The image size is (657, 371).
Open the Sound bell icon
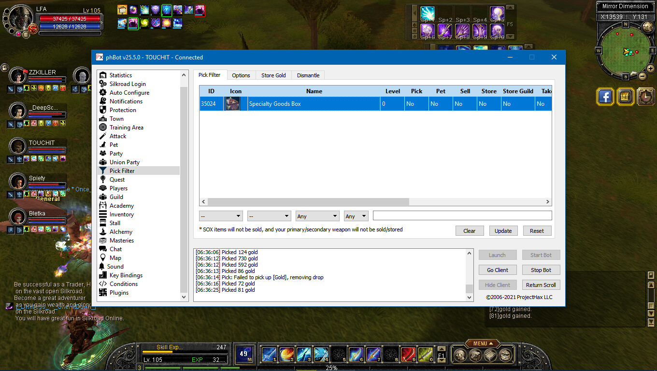click(102, 267)
